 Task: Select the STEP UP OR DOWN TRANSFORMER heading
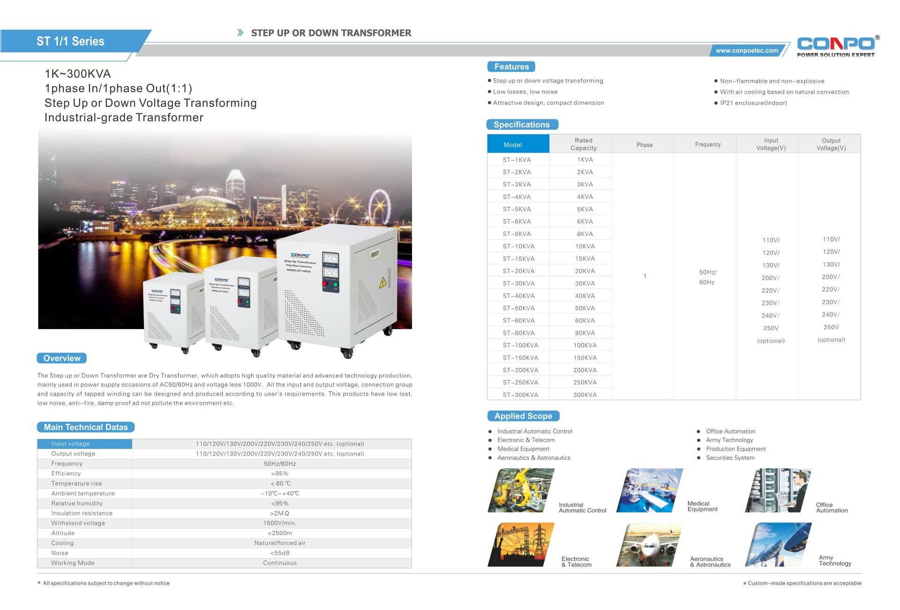click(331, 33)
